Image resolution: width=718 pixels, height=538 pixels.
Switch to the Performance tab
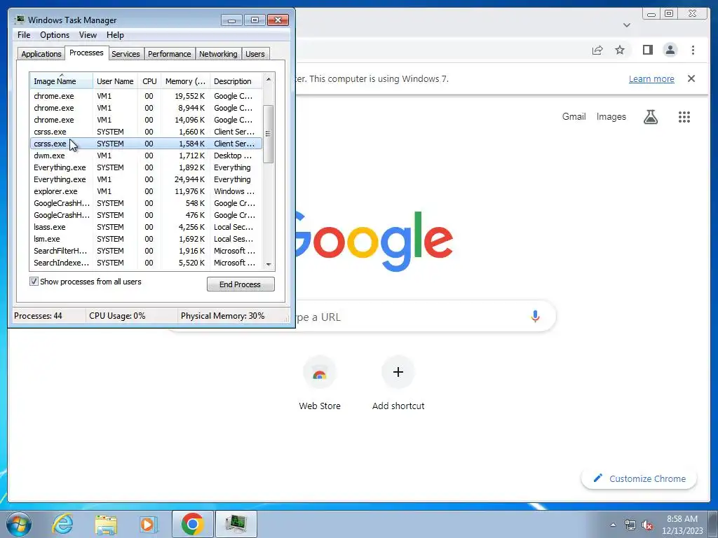click(169, 54)
